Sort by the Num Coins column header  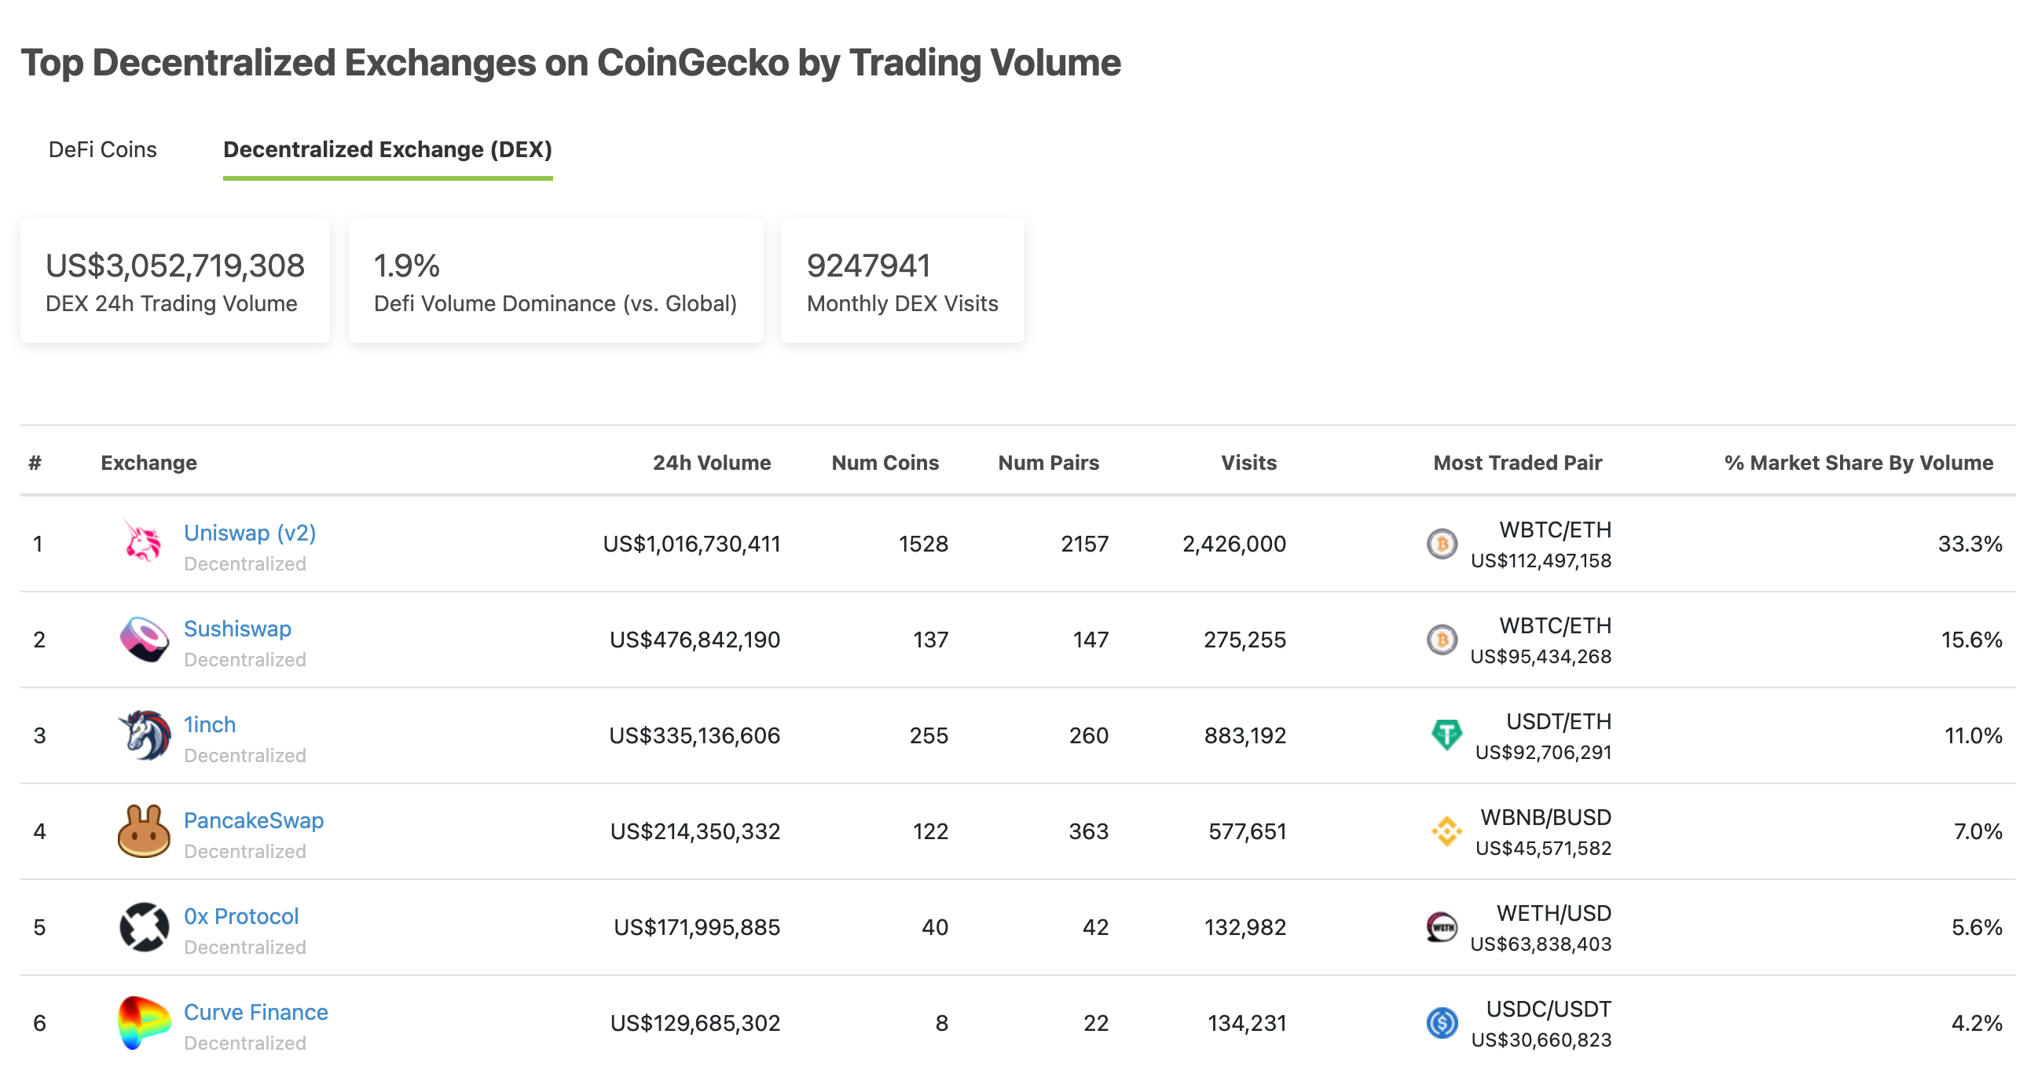(x=885, y=462)
